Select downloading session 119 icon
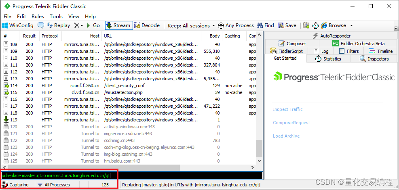The image size is (399, 190). pyautogui.click(x=6, y=119)
